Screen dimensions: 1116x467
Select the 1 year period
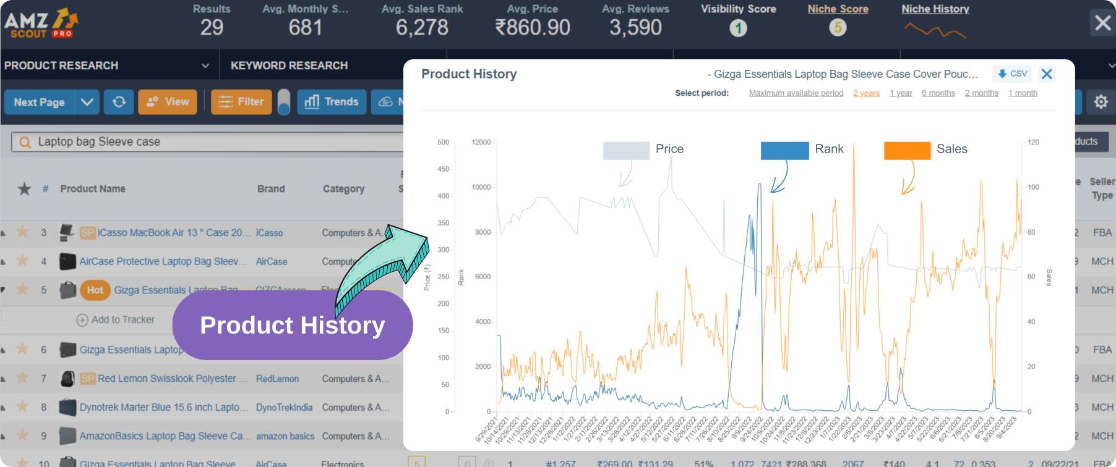click(x=901, y=93)
